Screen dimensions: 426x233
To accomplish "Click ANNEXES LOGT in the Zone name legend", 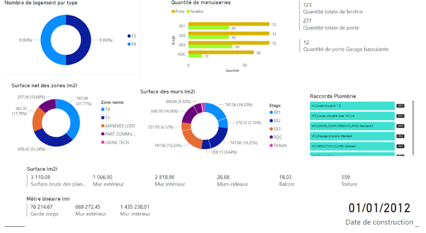I will [118, 126].
